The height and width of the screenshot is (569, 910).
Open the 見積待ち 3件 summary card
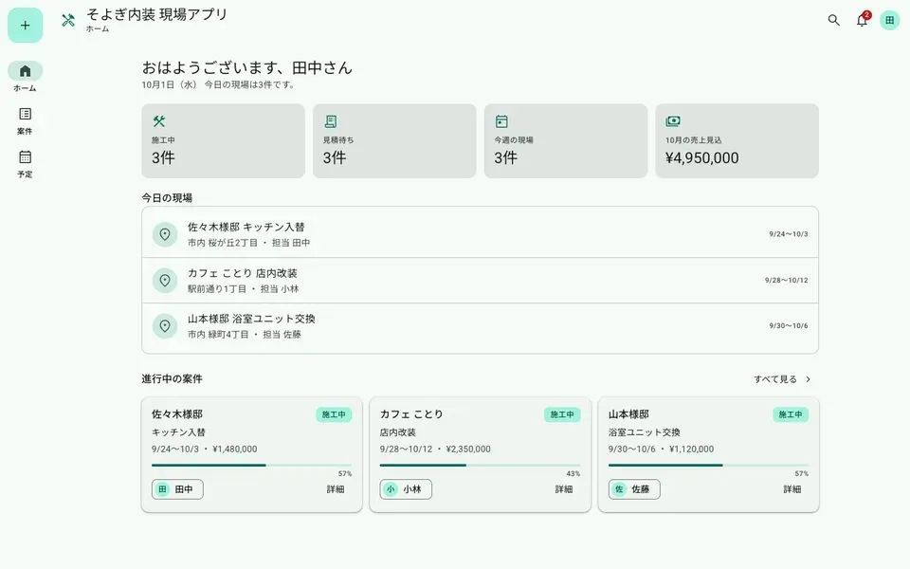coord(394,141)
